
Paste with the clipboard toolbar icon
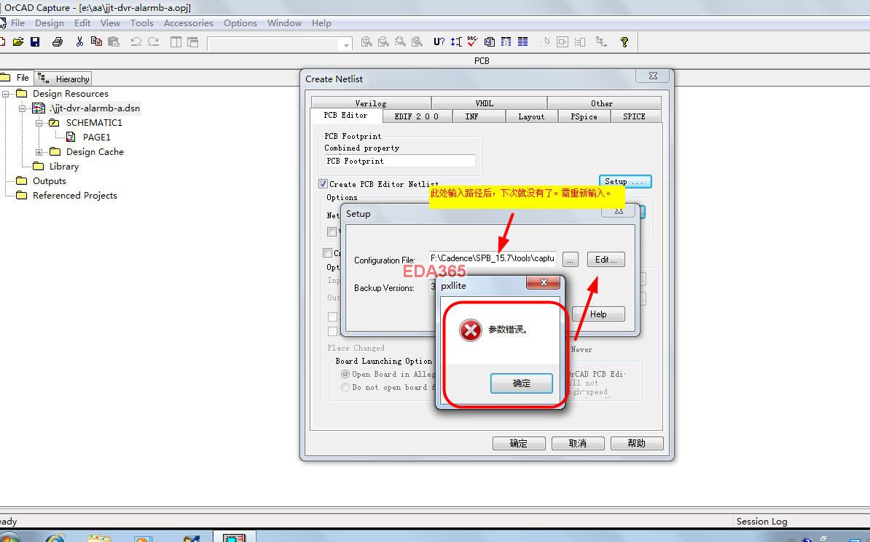pos(114,41)
